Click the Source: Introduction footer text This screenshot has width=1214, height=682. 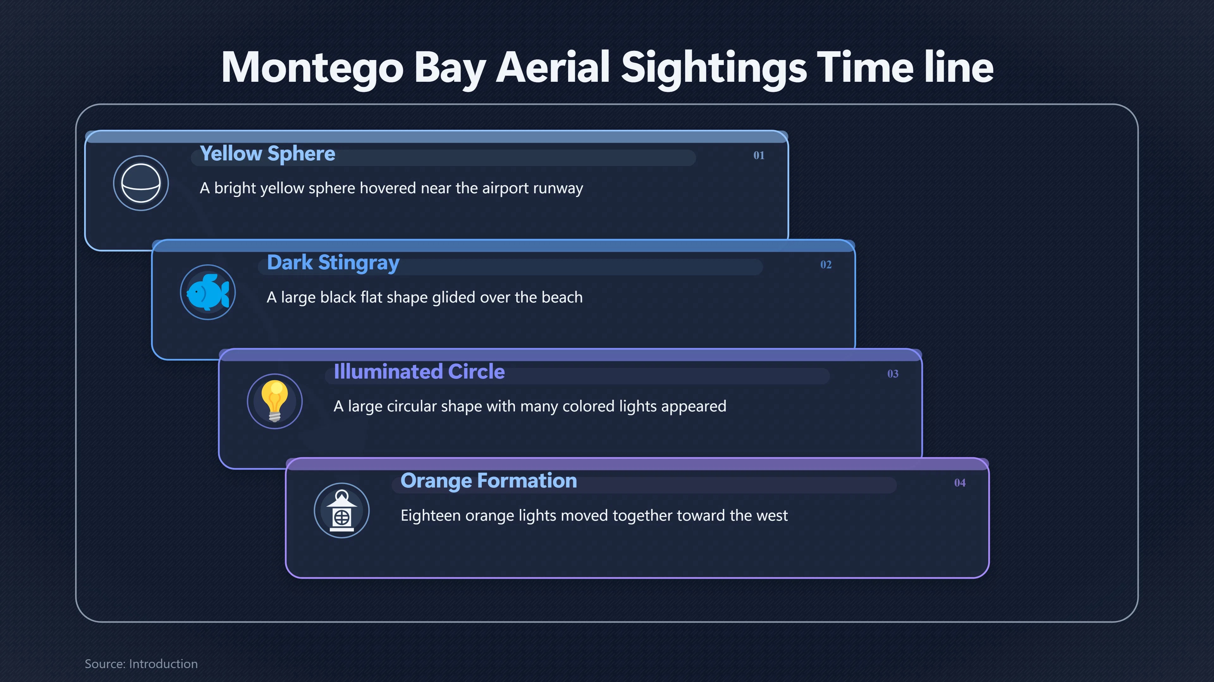141,664
